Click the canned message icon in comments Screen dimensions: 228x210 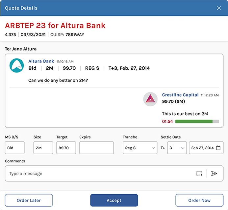(199, 174)
